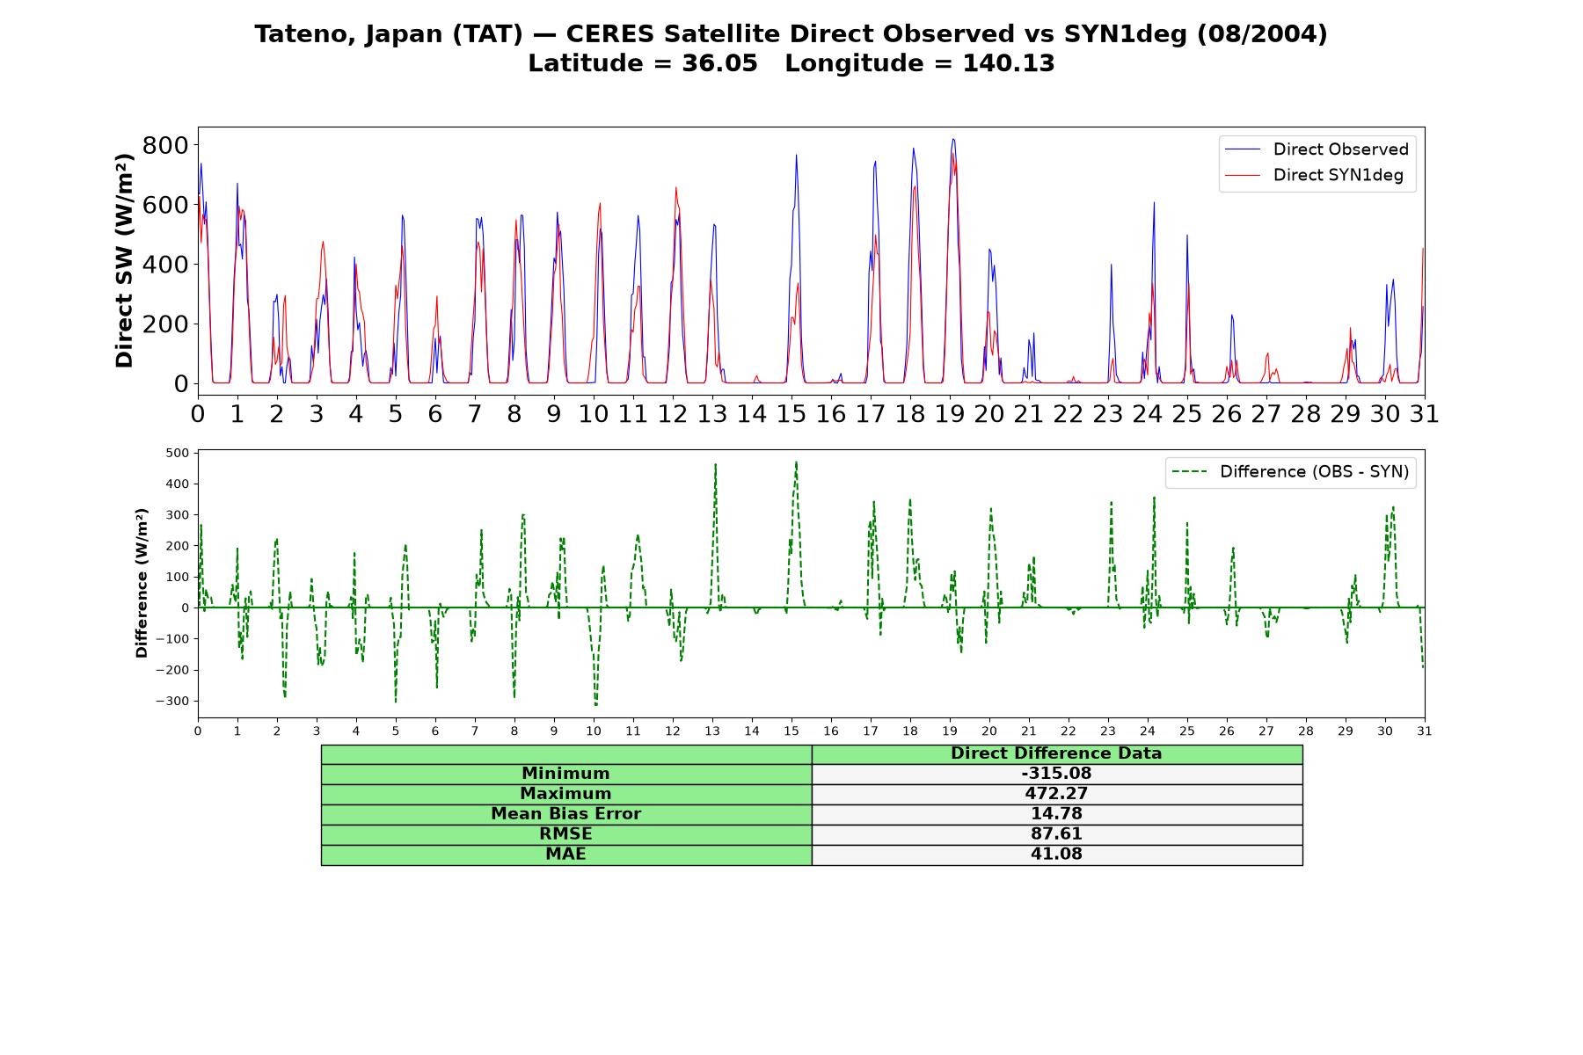Click the Minimum value -315.08 cell
The width and height of the screenshot is (1583, 1055).
[1057, 774]
